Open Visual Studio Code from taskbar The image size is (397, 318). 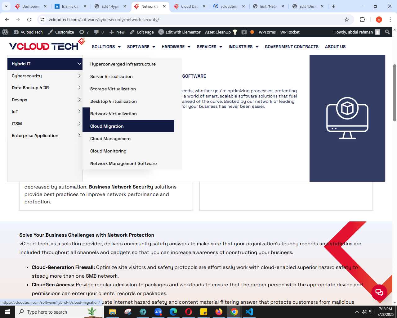pyautogui.click(x=249, y=312)
